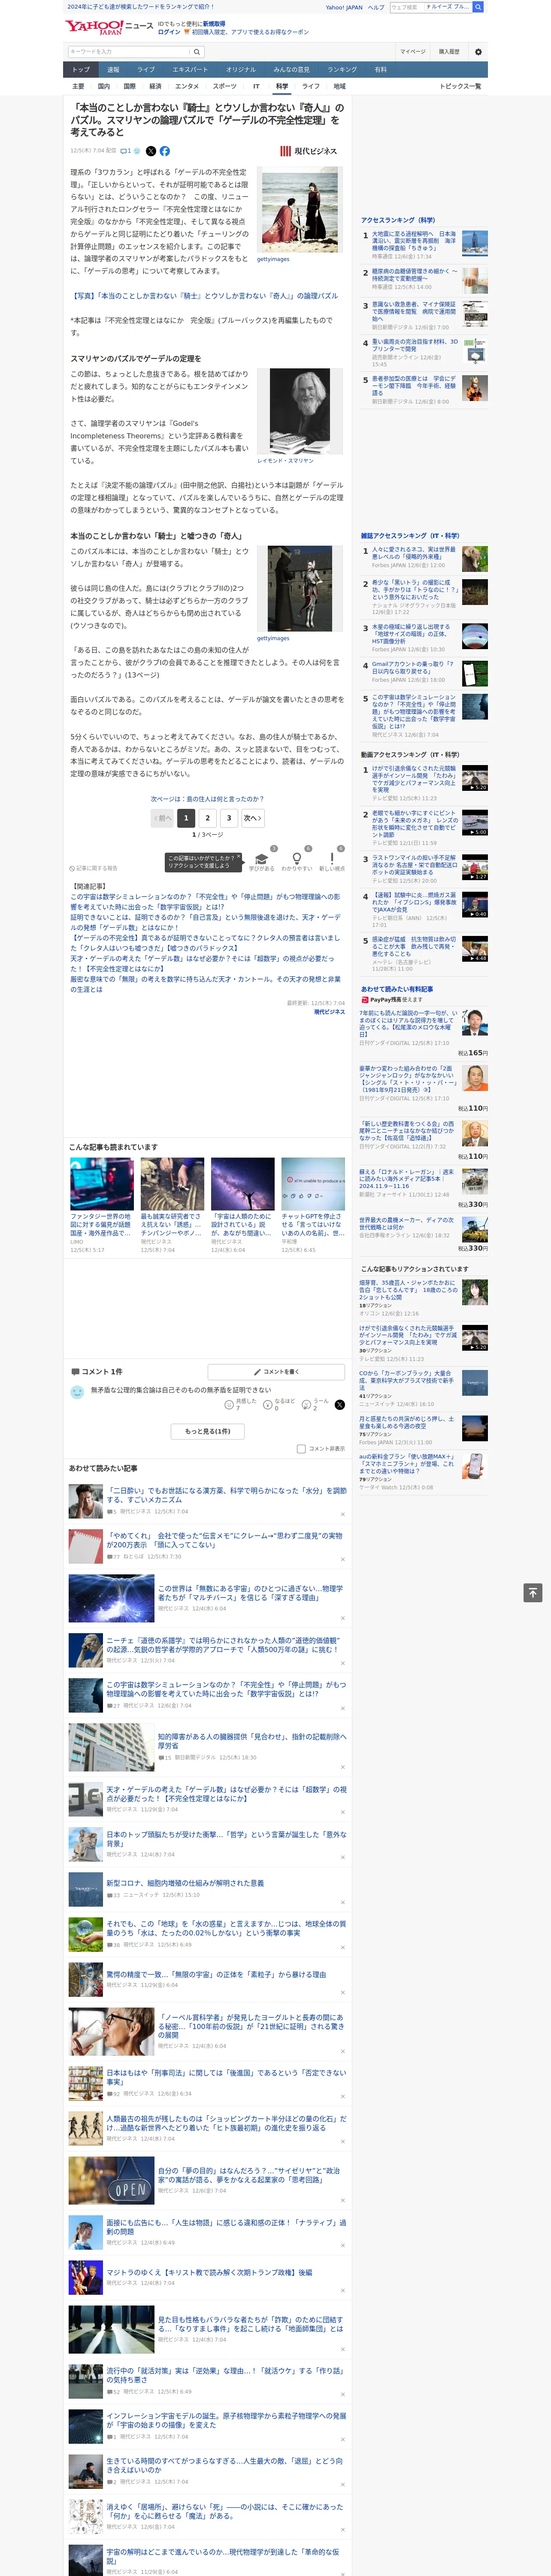The image size is (551, 2576).
Task: Click the magnifier button beside キーワードを入力
Action: tap(197, 52)
